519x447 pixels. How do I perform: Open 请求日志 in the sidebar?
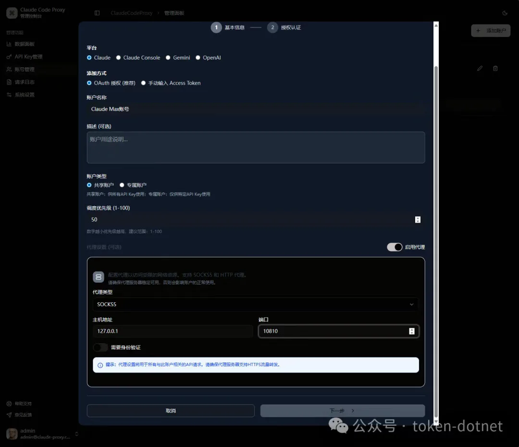[24, 82]
